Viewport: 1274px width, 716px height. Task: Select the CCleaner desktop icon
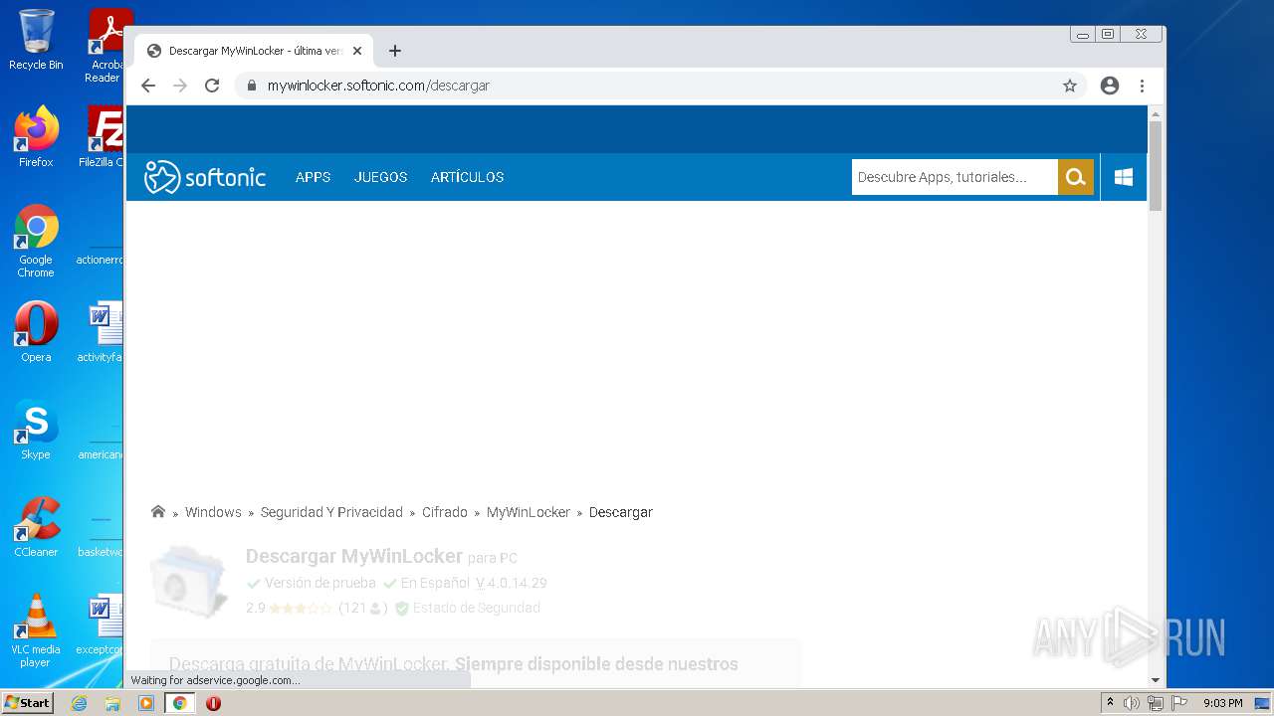coord(36,526)
